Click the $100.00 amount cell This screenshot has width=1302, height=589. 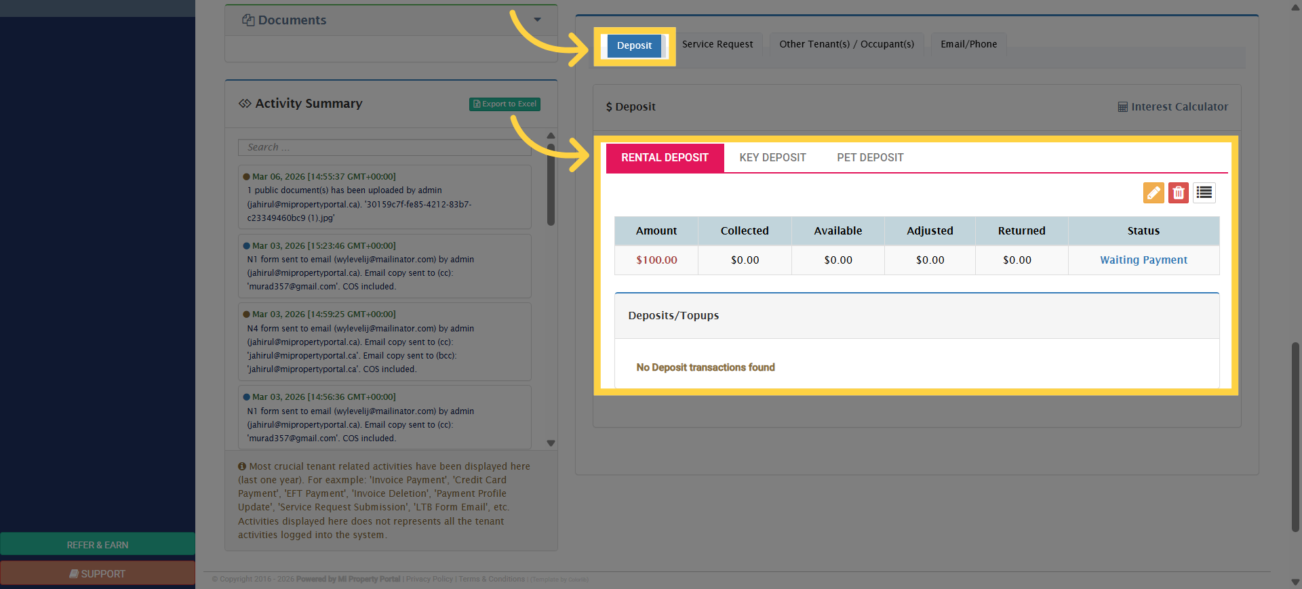pos(656,260)
